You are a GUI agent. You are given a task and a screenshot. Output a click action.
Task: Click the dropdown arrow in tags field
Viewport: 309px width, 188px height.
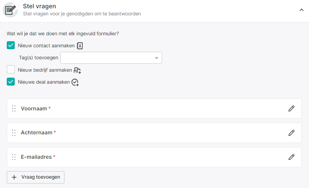tap(156, 58)
